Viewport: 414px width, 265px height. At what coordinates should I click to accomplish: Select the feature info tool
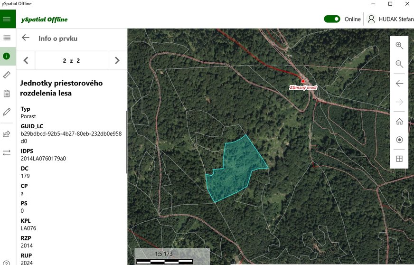7,56
